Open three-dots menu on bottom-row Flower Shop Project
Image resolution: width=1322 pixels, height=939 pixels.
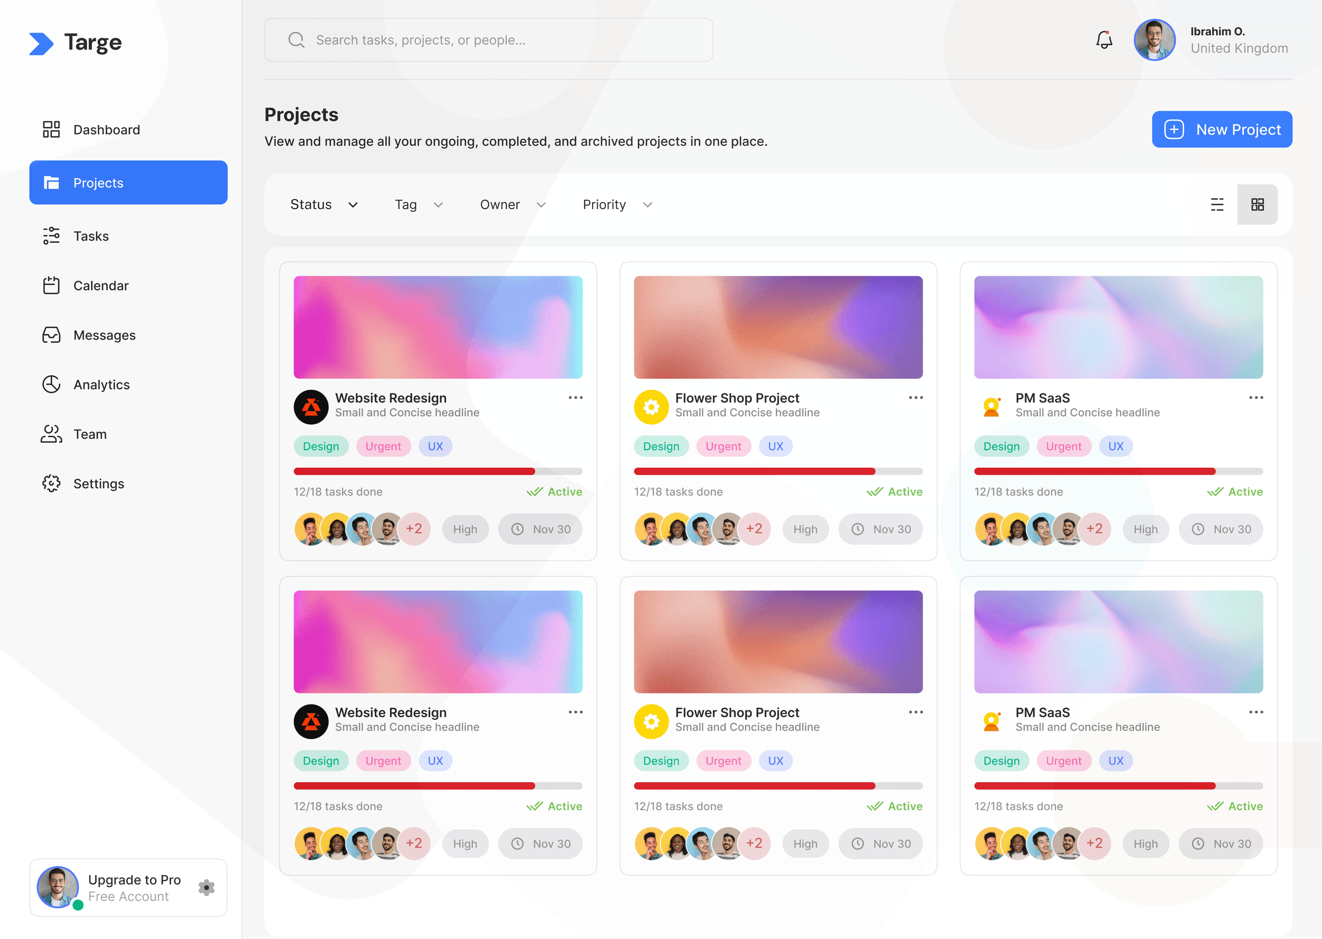(x=915, y=712)
